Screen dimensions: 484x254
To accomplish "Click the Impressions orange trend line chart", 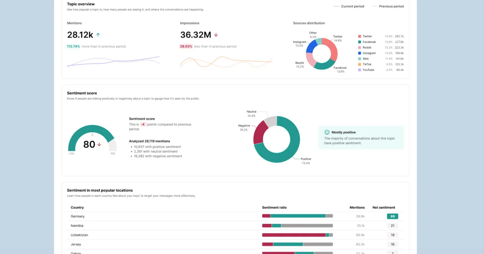I will (226, 61).
